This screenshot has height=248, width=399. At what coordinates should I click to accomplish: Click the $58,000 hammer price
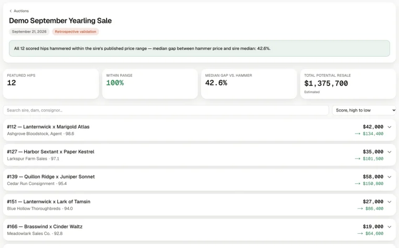(x=373, y=177)
